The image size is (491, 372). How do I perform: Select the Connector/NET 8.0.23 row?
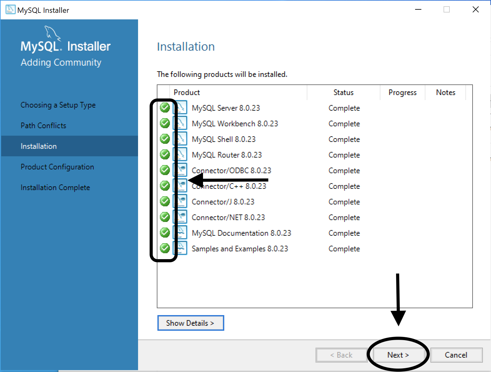[x=315, y=217]
